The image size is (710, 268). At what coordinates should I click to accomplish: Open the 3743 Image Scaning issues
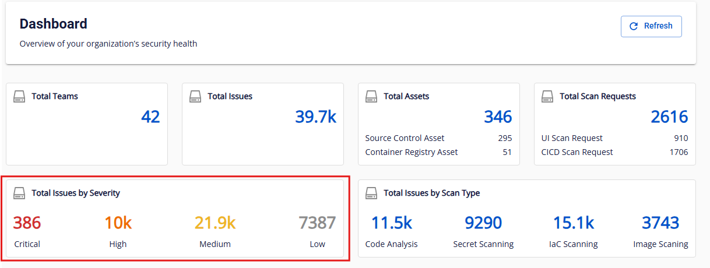pos(660,223)
